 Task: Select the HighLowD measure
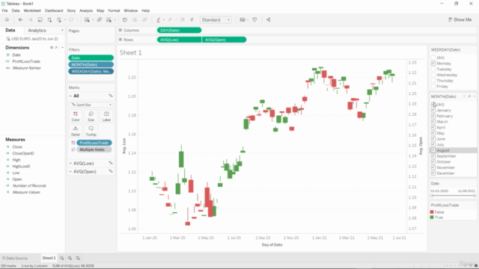pyautogui.click(x=21, y=166)
